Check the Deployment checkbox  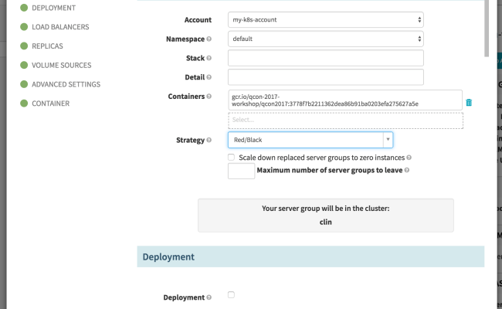coord(232,295)
